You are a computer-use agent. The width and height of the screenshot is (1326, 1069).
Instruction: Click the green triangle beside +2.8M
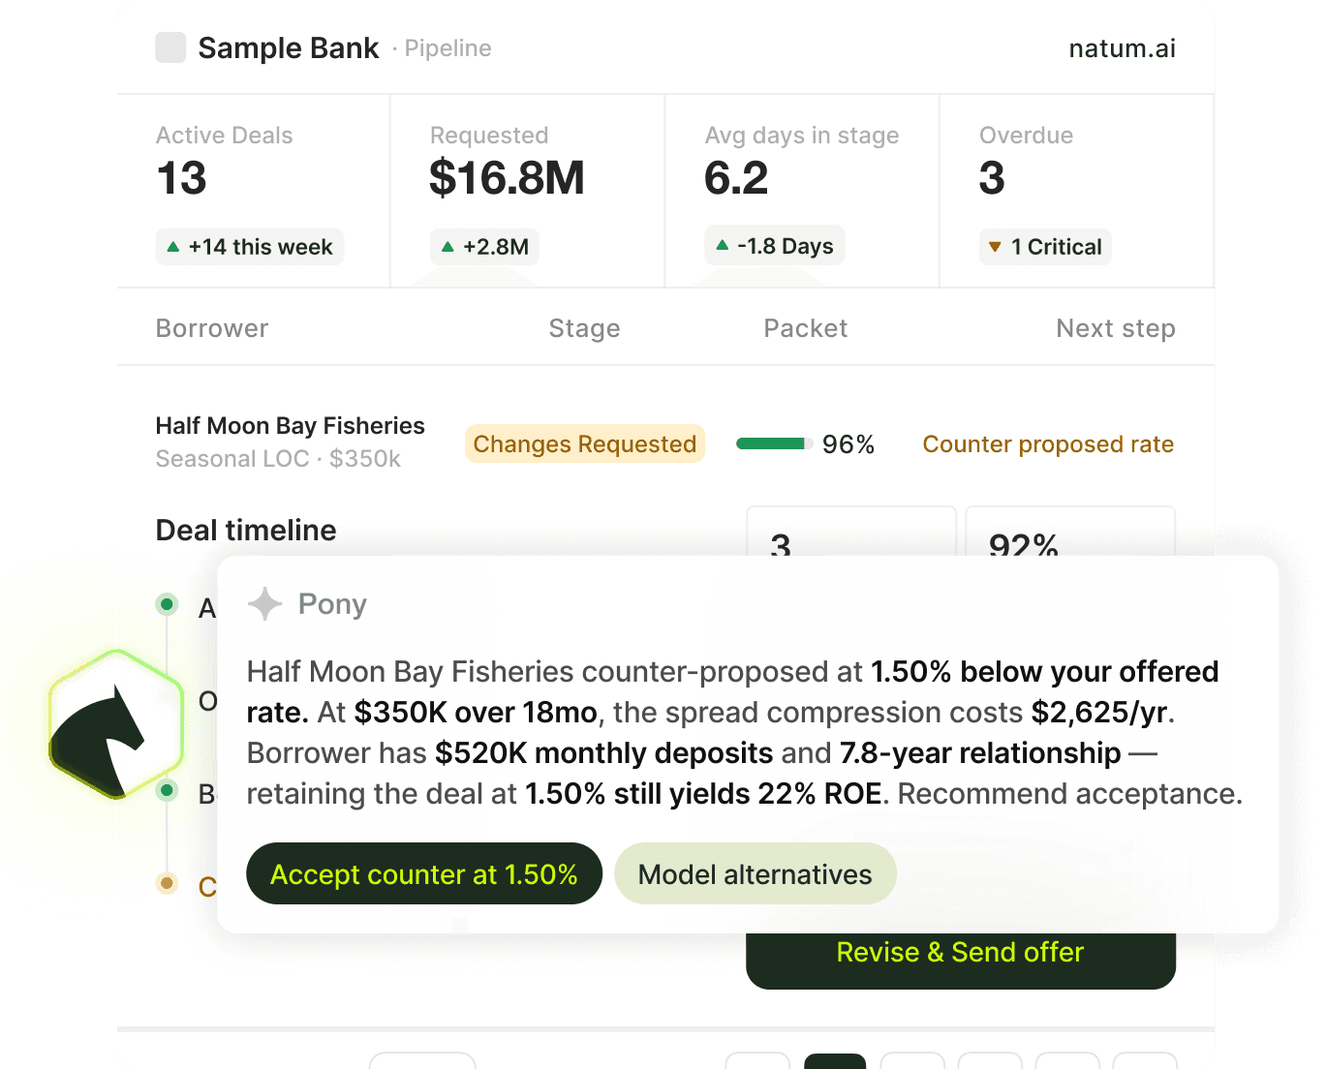[447, 247]
